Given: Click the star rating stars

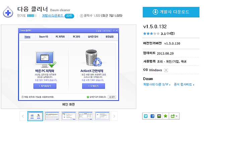Looking at the screenshot, I should click(x=151, y=34).
